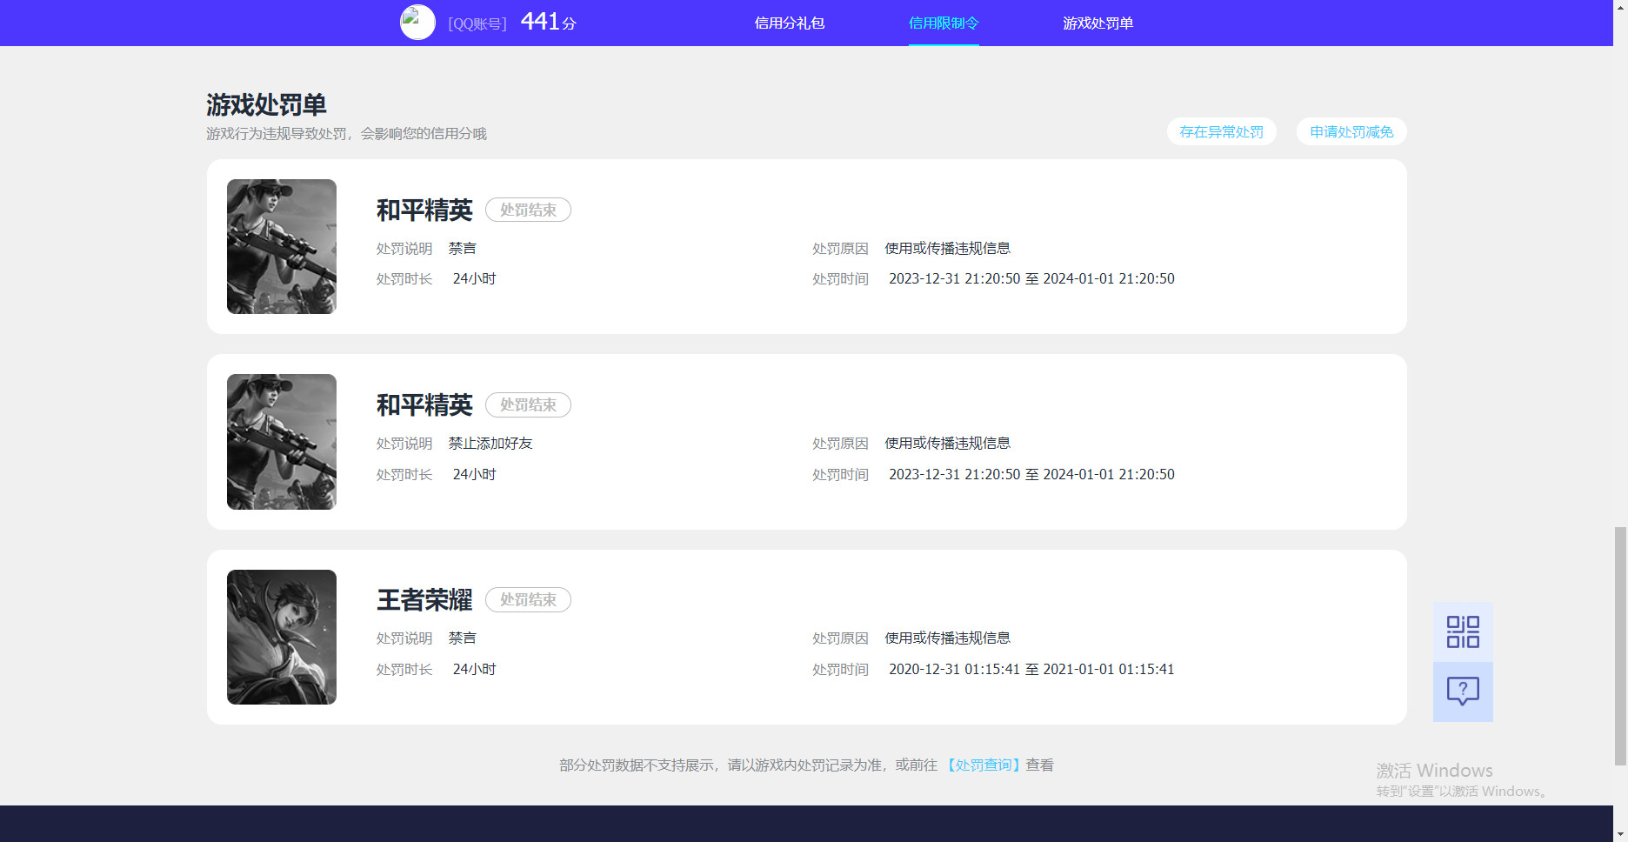
Task: Click the 和平精英 title of 禁止添加好友 card
Action: 424,405
